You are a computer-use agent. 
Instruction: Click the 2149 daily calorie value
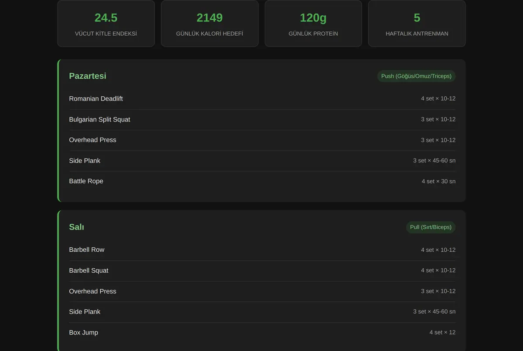(210, 18)
